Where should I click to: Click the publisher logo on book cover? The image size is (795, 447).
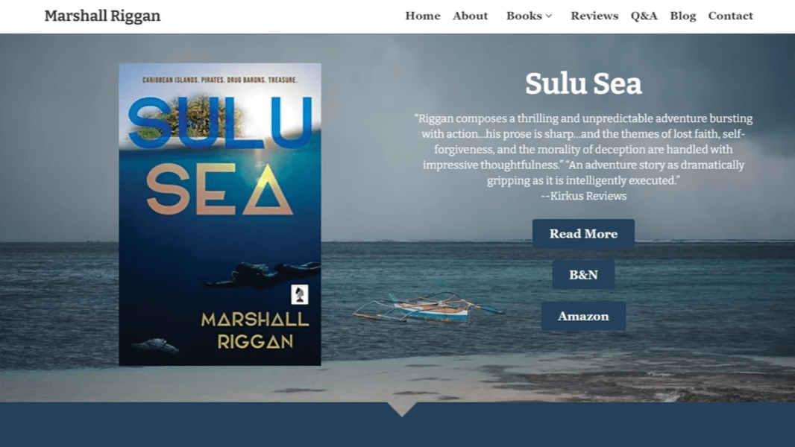[300, 294]
